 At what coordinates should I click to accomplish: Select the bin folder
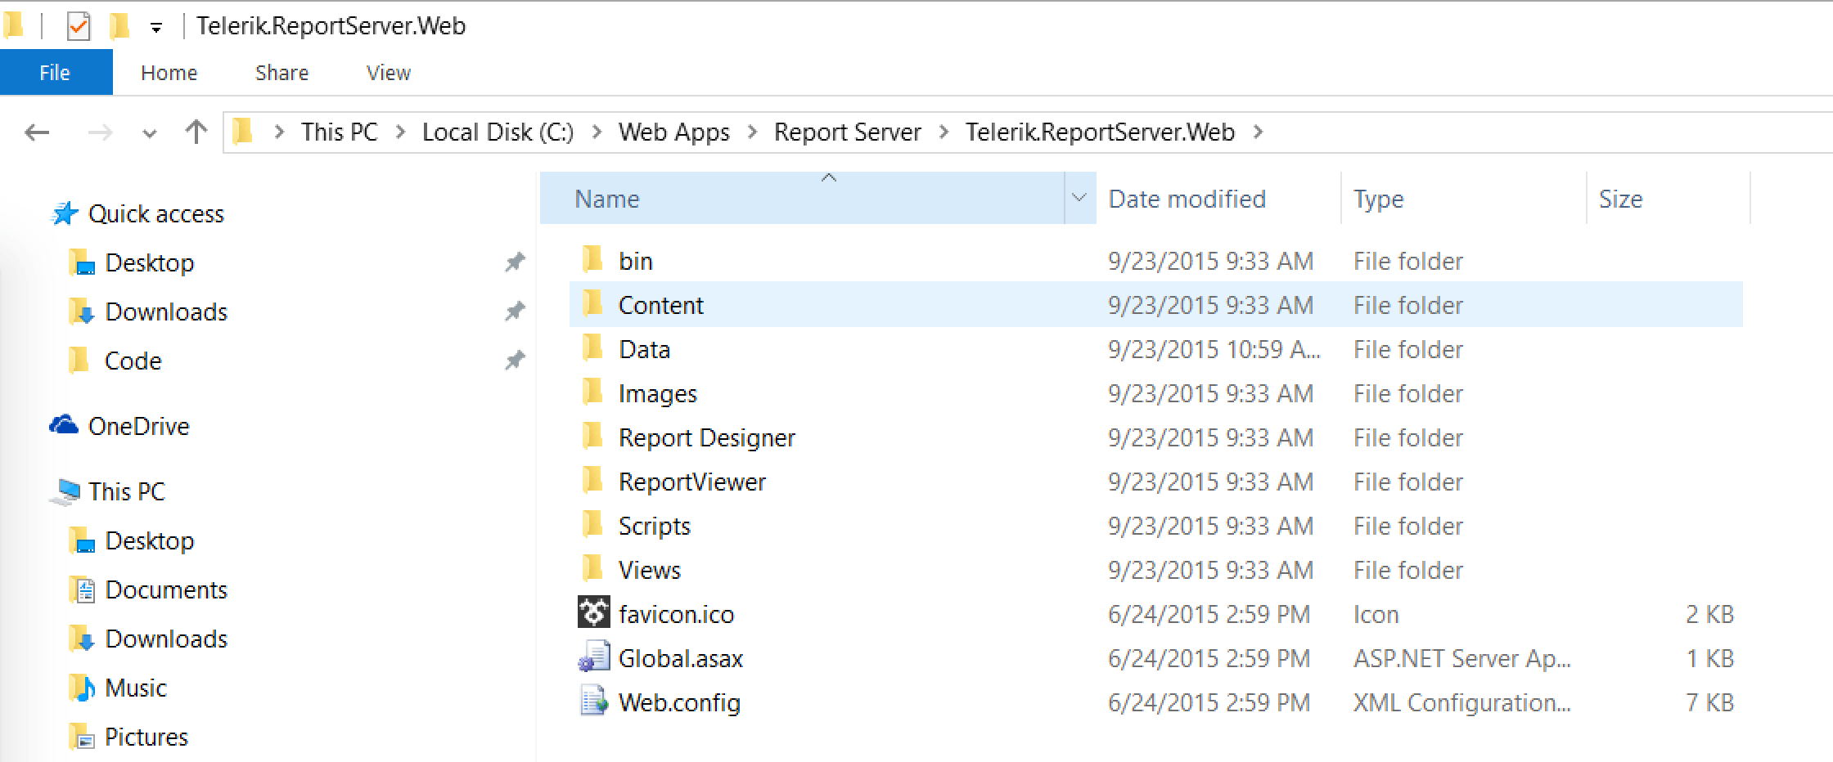[635, 261]
